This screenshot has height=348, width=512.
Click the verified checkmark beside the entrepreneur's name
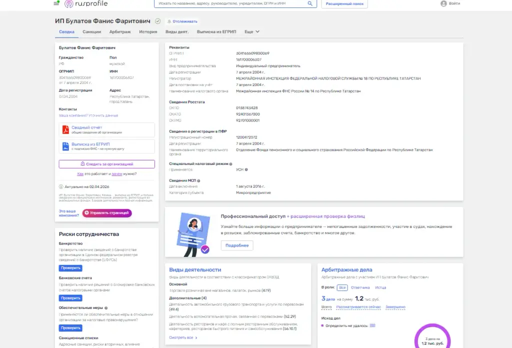click(x=157, y=21)
